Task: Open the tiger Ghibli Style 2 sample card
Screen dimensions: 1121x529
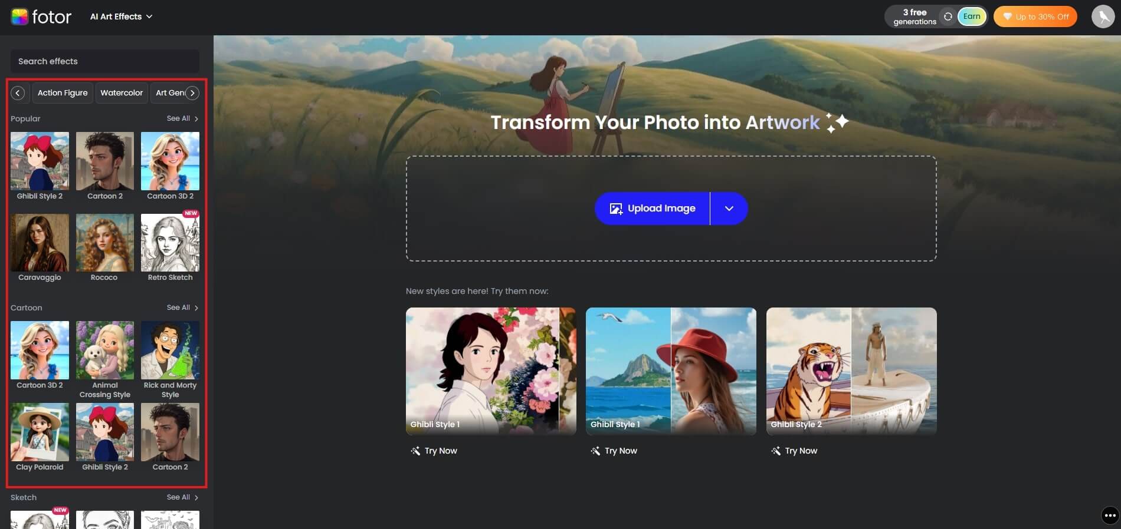Action: tap(851, 371)
